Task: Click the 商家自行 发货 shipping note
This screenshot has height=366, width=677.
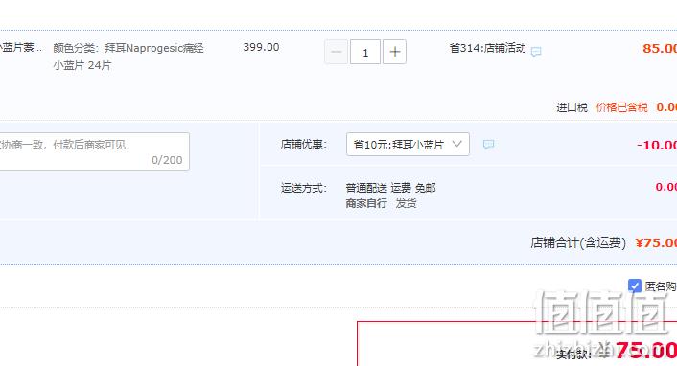Action: (382, 203)
